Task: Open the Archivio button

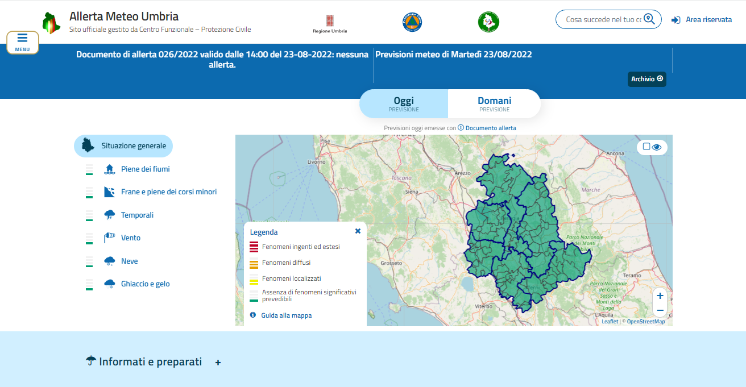Action: click(x=646, y=79)
